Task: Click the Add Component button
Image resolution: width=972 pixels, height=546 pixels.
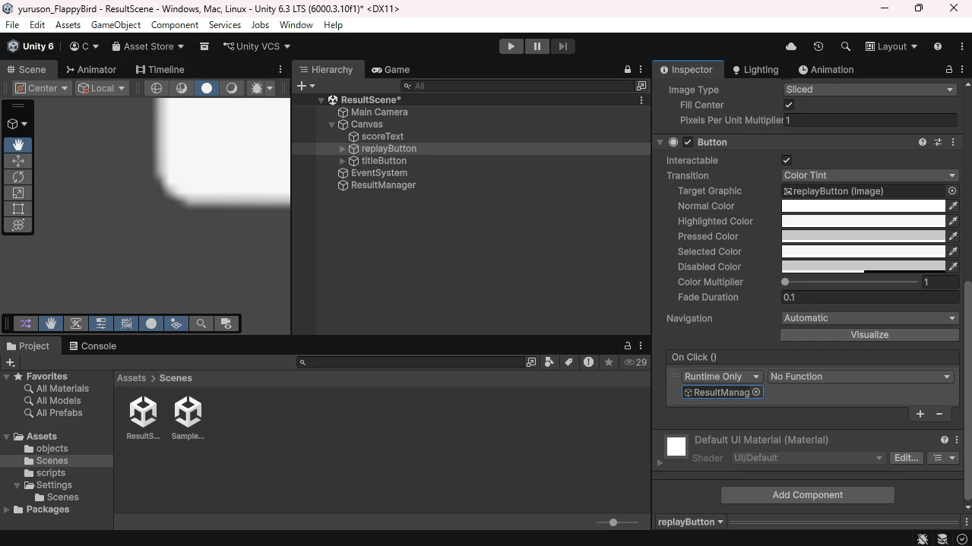Action: click(x=807, y=495)
